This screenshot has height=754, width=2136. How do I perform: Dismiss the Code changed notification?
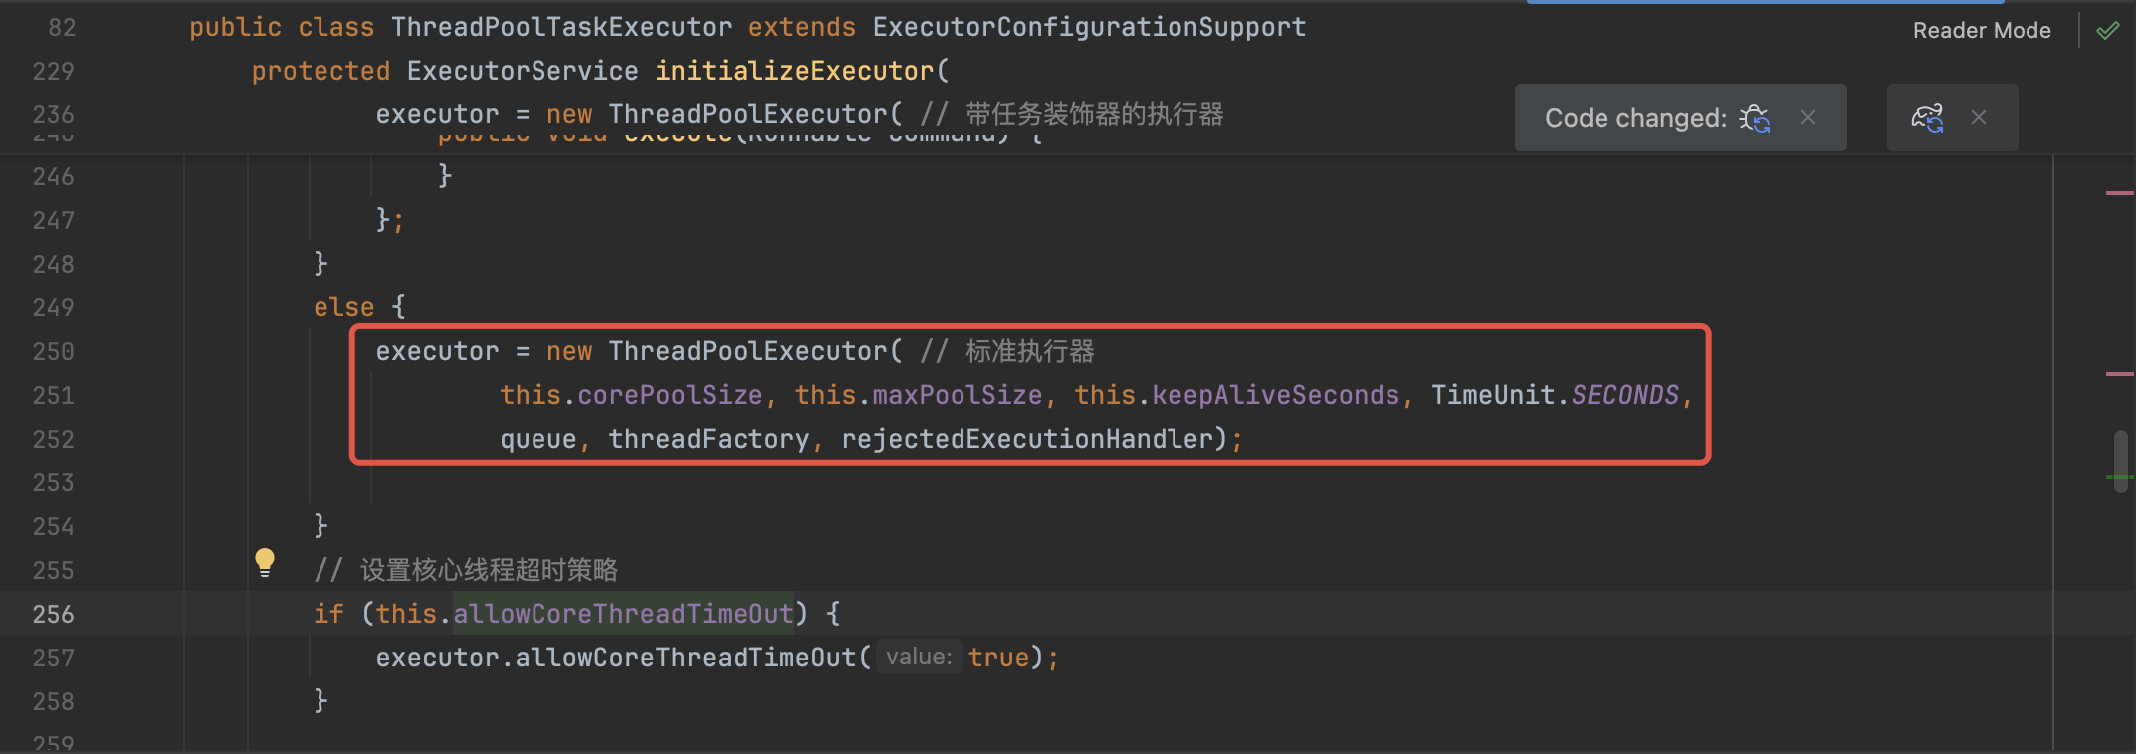click(x=1808, y=118)
